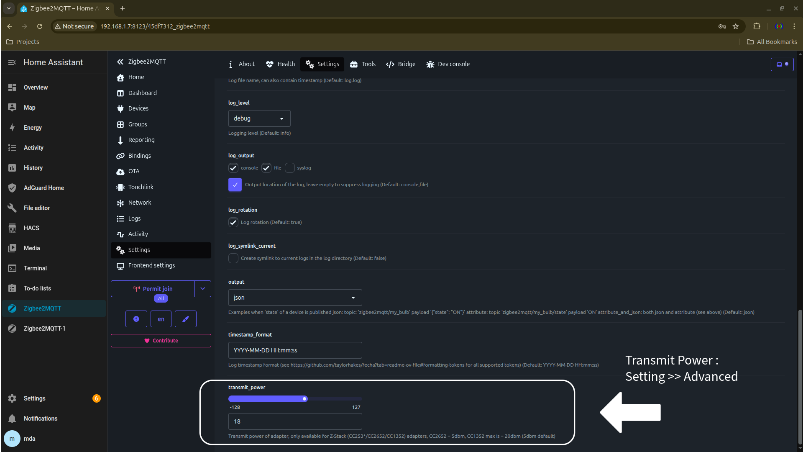Click timestamp_format input field

pyautogui.click(x=295, y=350)
